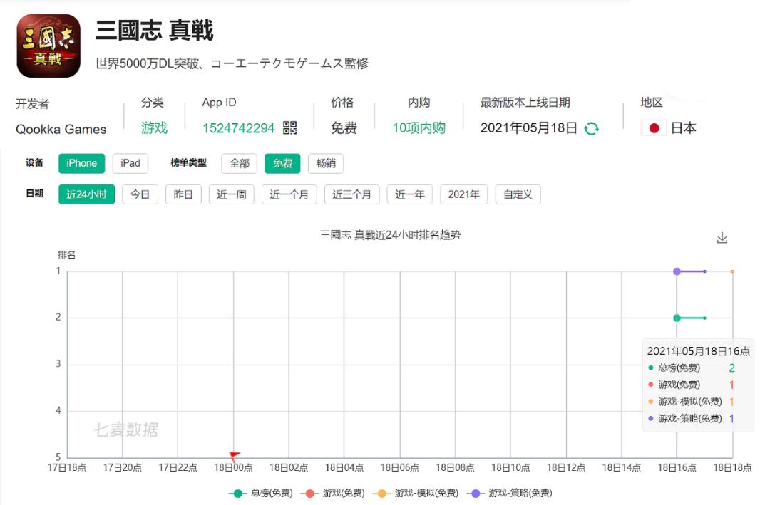Choose 畅销 chart type
The width and height of the screenshot is (770, 505).
click(x=326, y=163)
